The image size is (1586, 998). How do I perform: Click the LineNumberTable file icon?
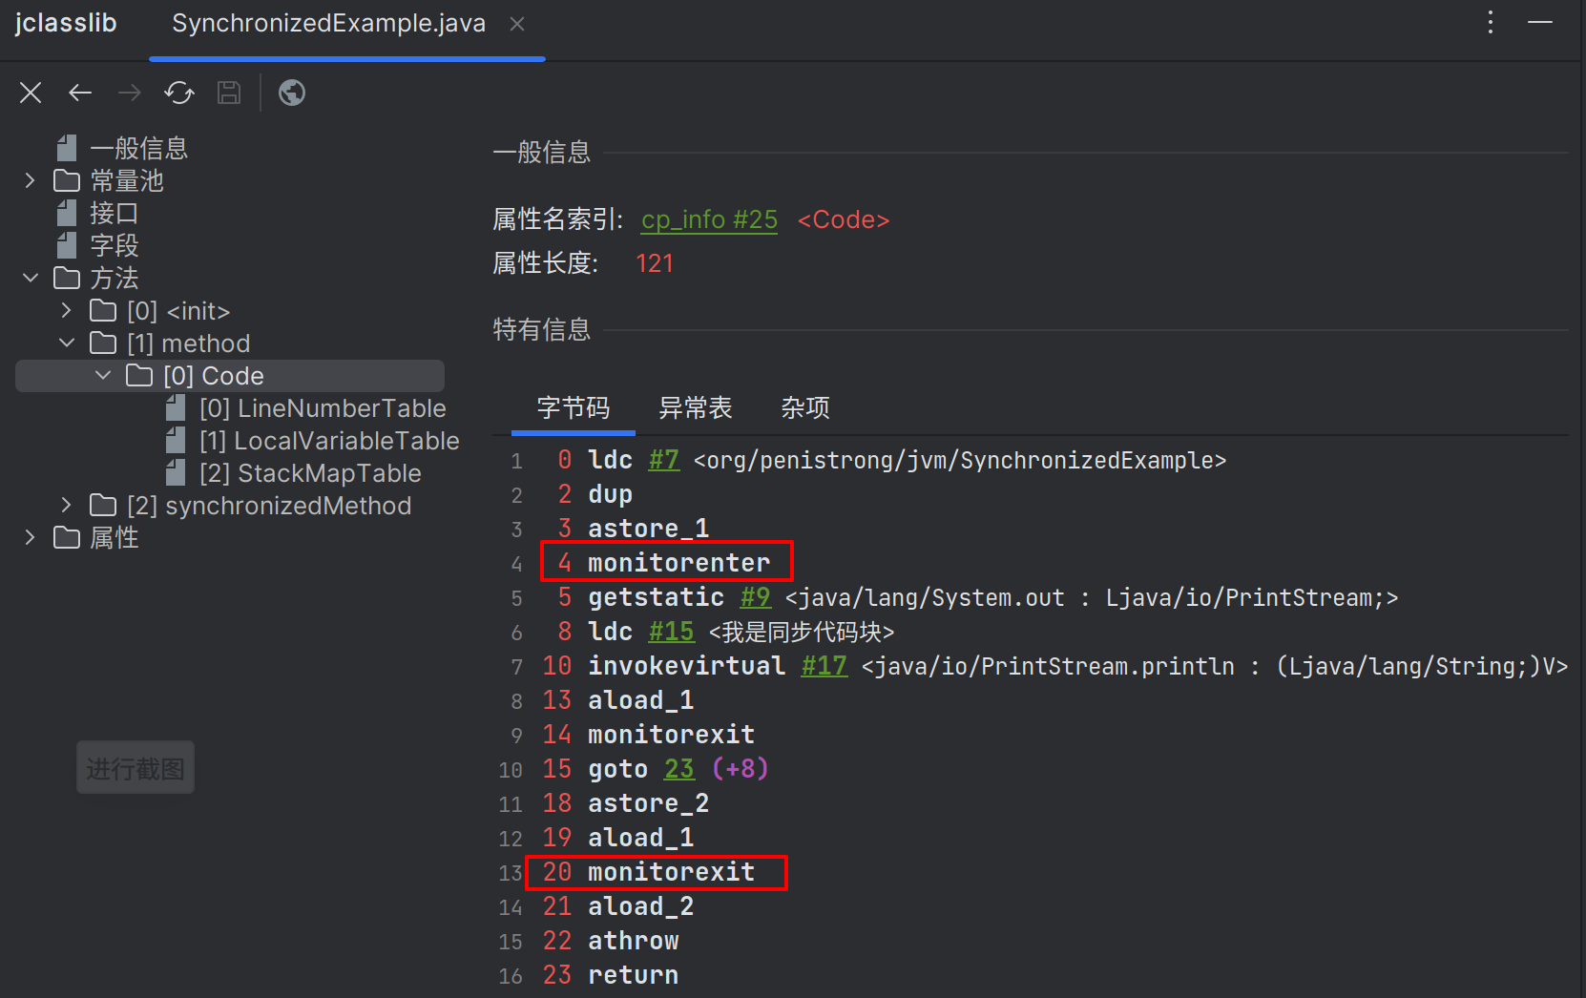pyautogui.click(x=176, y=408)
